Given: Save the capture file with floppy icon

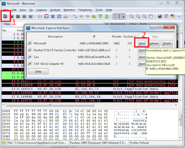Looking at the screenshot, I should (47, 16).
